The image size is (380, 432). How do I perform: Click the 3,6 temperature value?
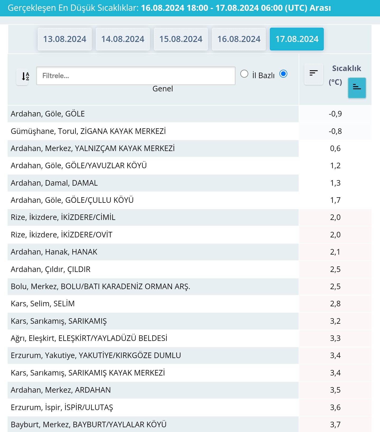(x=335, y=407)
